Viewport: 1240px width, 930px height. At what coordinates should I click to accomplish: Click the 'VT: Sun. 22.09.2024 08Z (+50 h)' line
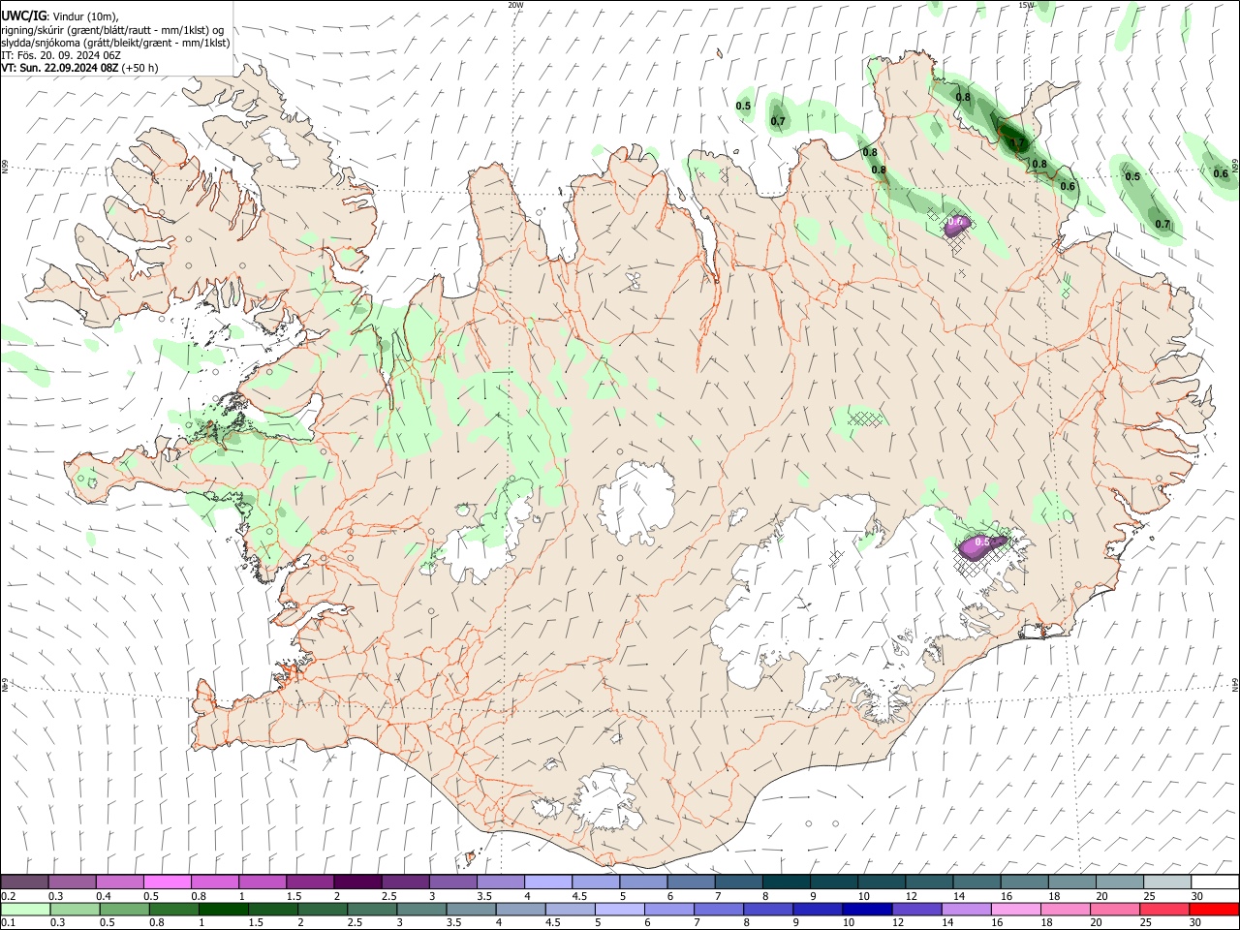pyautogui.click(x=79, y=68)
